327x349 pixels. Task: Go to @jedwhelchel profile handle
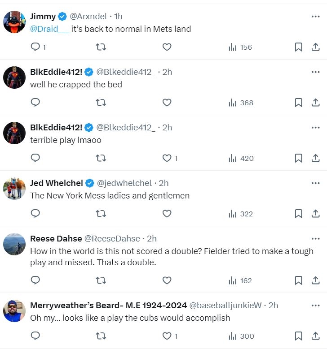[x=124, y=183]
